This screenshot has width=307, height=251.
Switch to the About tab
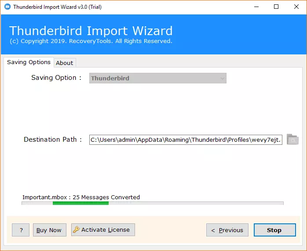coord(64,63)
